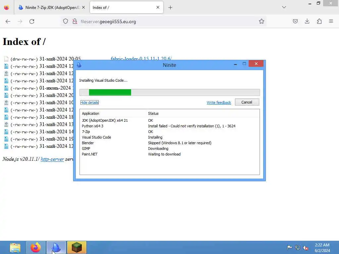Select the Blender application row
The image size is (339, 254).
click(x=169, y=143)
